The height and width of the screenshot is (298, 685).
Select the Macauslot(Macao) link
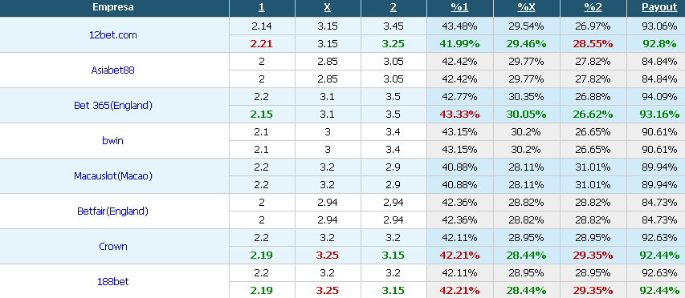pyautogui.click(x=113, y=176)
